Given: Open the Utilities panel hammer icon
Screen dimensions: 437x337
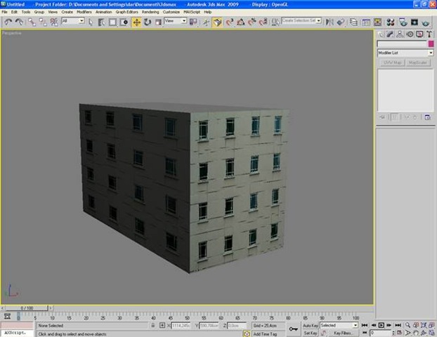Looking at the screenshot, I should (x=428, y=33).
